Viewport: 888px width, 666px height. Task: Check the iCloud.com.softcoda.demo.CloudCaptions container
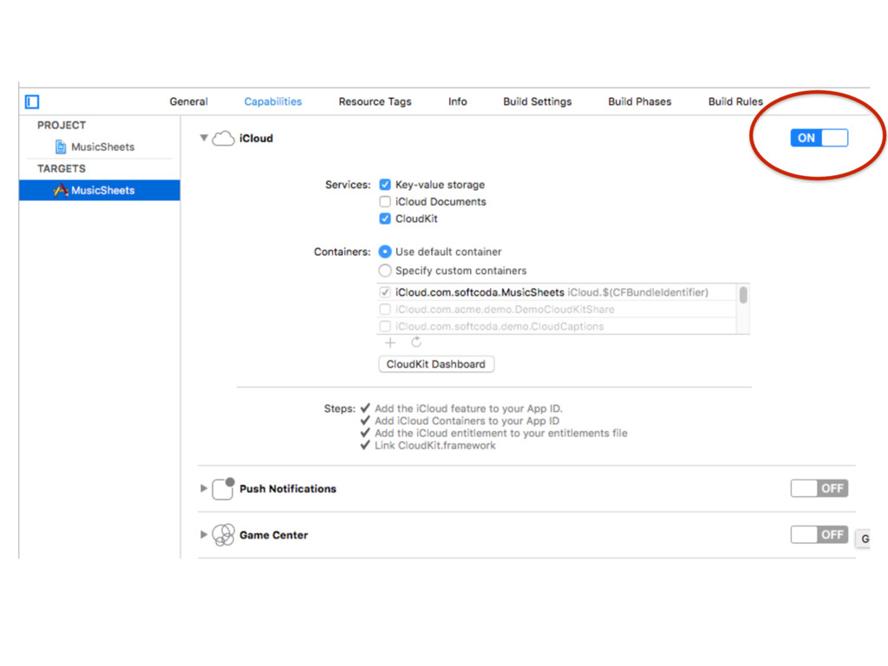tap(385, 326)
